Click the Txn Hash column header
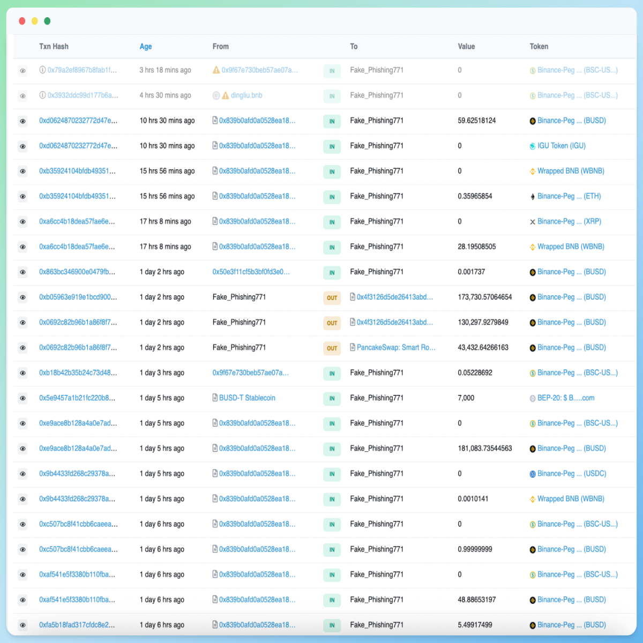 coord(54,47)
